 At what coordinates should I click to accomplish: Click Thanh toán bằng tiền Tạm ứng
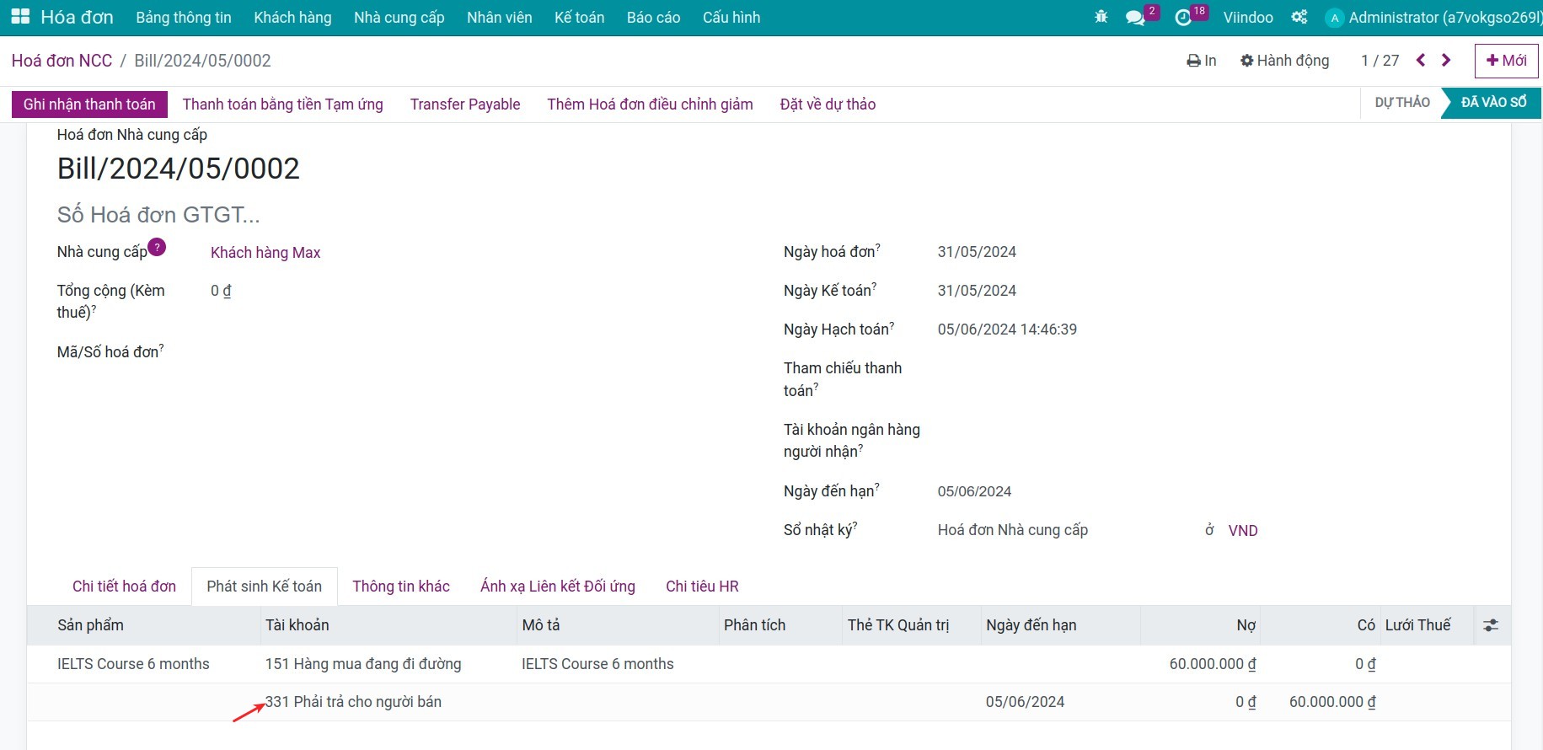pos(282,104)
